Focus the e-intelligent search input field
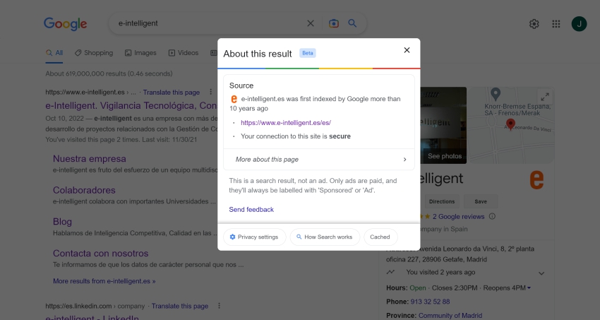This screenshot has width=600, height=320. tap(210, 23)
